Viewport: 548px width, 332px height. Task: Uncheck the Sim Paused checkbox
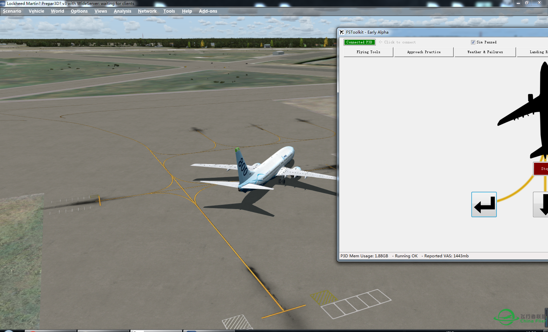(x=473, y=42)
